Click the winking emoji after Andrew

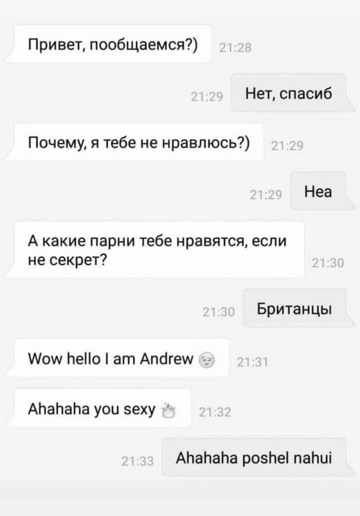(x=207, y=360)
